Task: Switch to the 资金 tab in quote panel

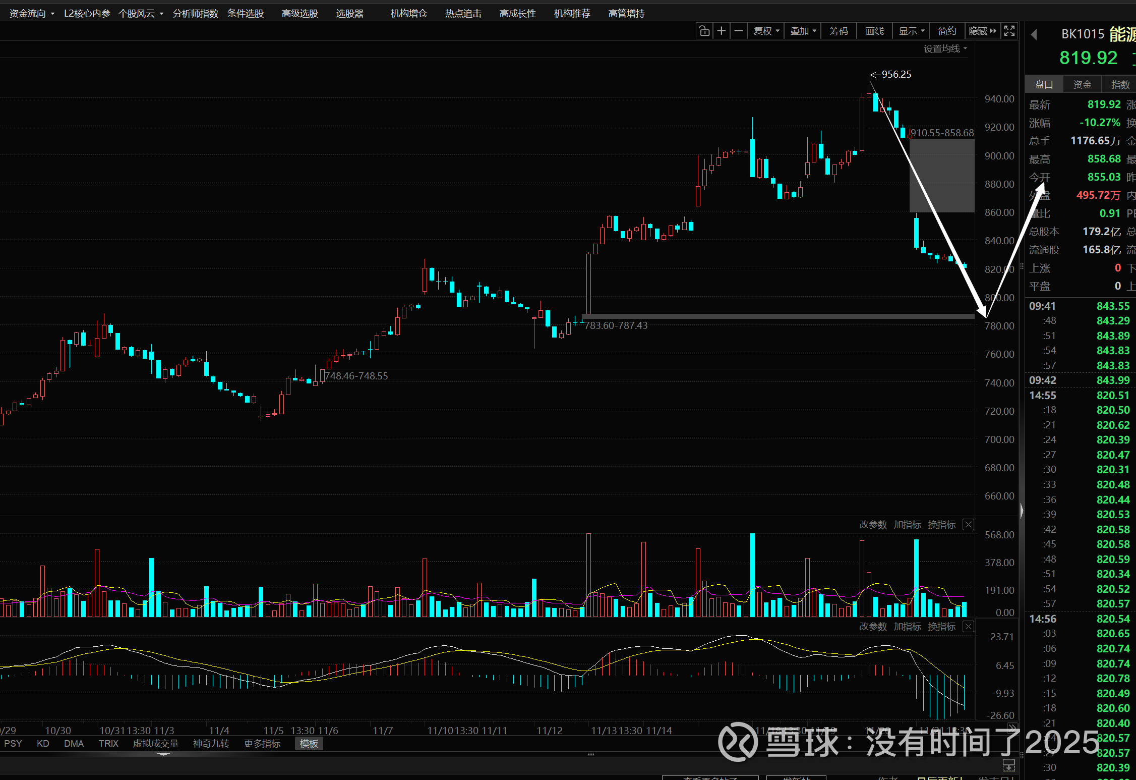Action: click(1082, 85)
